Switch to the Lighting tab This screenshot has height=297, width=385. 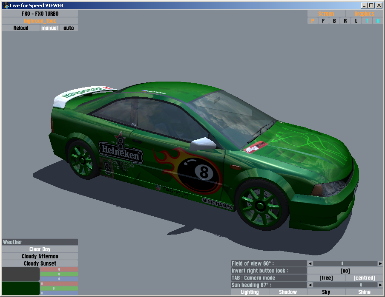point(250,292)
